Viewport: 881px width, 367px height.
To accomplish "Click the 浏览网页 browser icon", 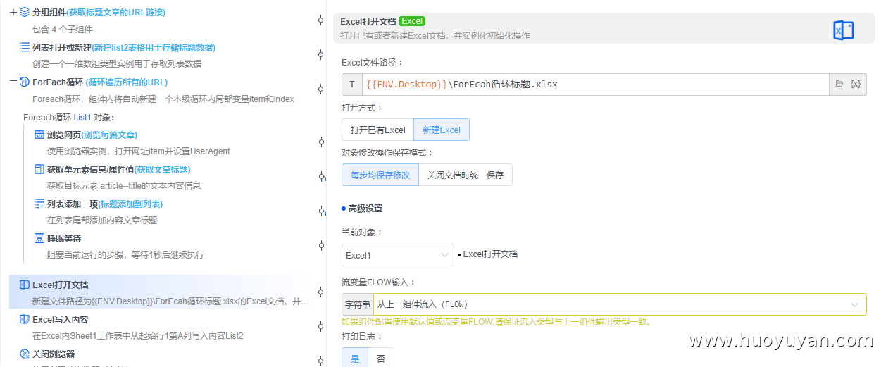I will click(x=39, y=135).
